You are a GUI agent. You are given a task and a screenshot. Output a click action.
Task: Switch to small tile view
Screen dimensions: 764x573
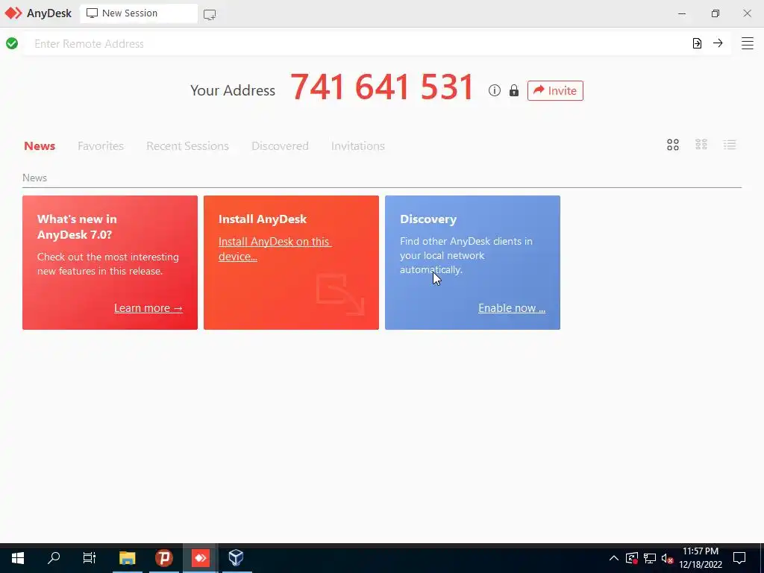point(701,145)
